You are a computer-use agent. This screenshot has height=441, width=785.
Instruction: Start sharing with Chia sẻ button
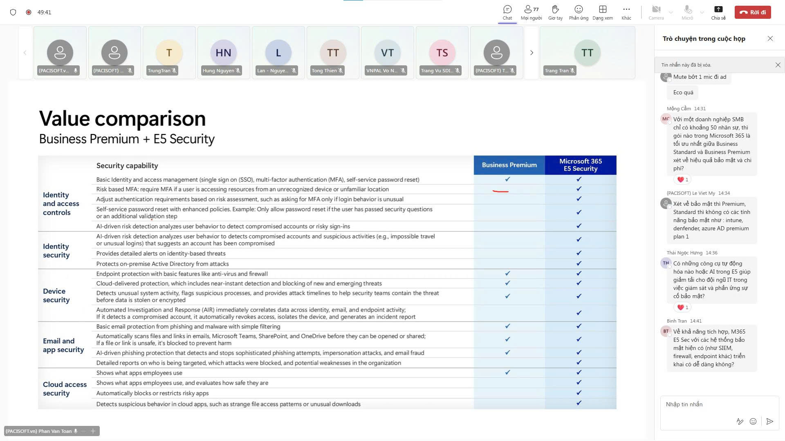point(718,12)
